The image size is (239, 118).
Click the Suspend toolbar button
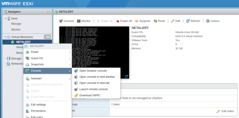[x=143, y=21]
